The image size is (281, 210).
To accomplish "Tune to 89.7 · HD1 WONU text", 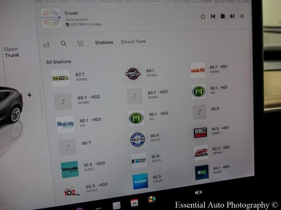I will click(x=219, y=69).
